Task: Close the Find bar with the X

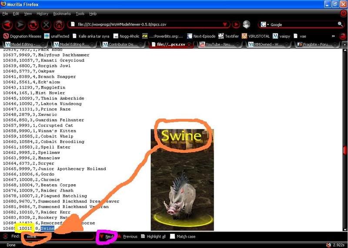Action: tap(5, 236)
